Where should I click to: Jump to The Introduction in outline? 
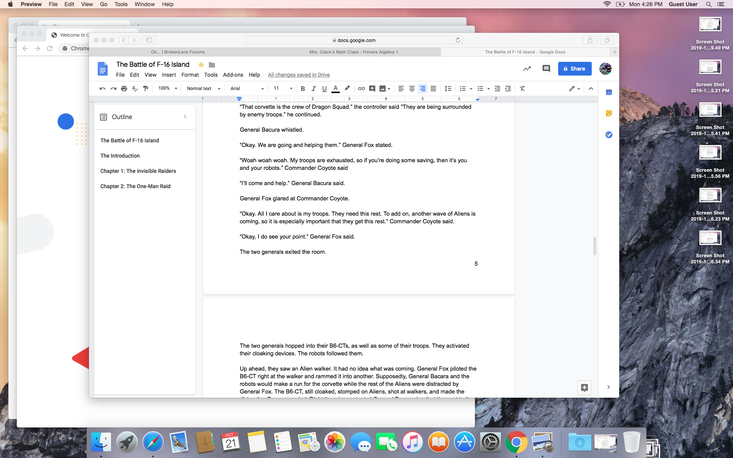(x=120, y=156)
